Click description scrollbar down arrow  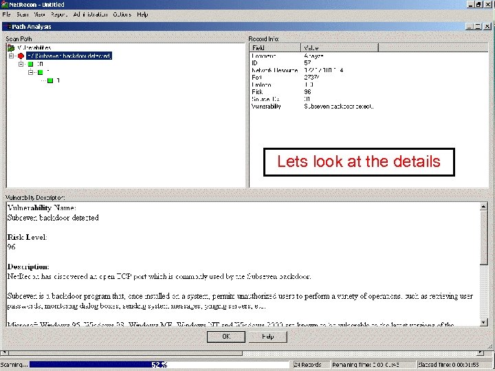coord(483,322)
